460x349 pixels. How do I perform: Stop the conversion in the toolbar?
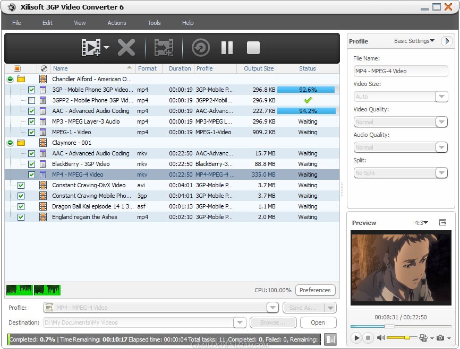click(x=253, y=48)
